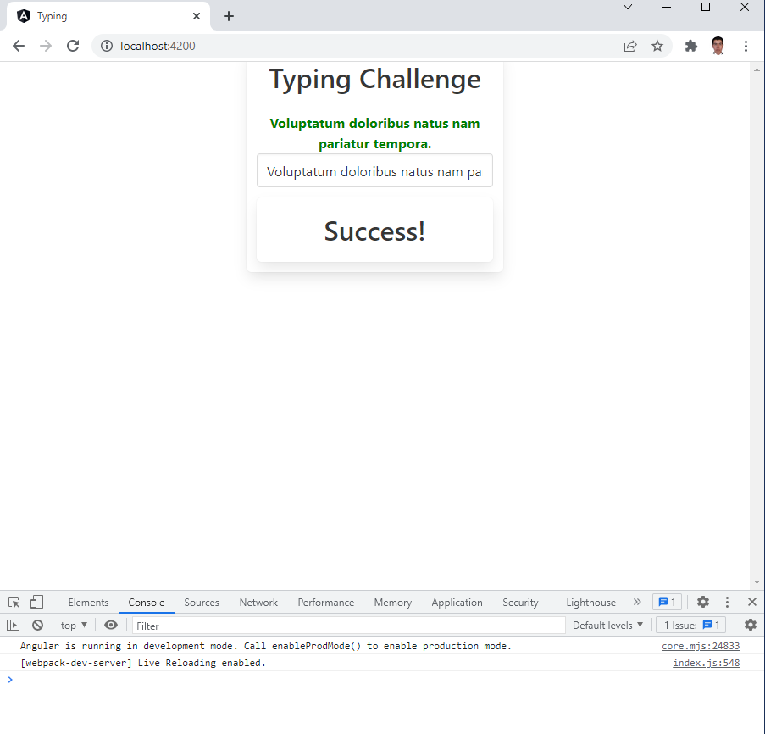Select the inspect element tool in DevTools
Image resolution: width=765 pixels, height=734 pixels.
[x=13, y=602]
